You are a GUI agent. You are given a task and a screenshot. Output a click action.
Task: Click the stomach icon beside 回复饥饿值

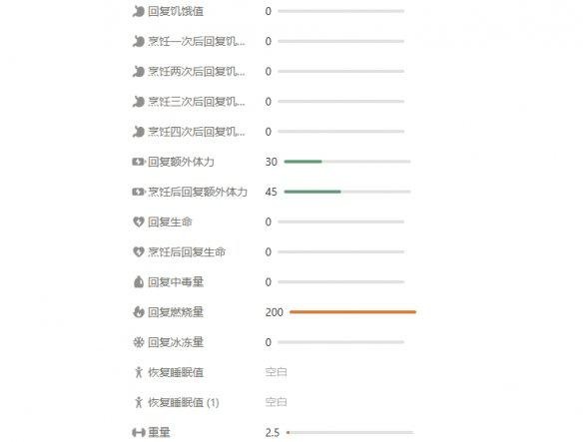point(139,11)
